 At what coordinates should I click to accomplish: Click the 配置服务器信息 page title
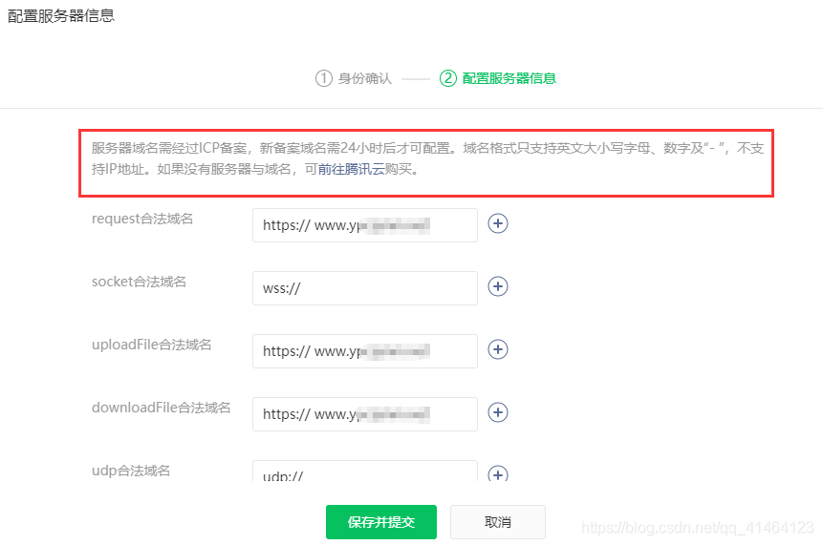coord(61,15)
